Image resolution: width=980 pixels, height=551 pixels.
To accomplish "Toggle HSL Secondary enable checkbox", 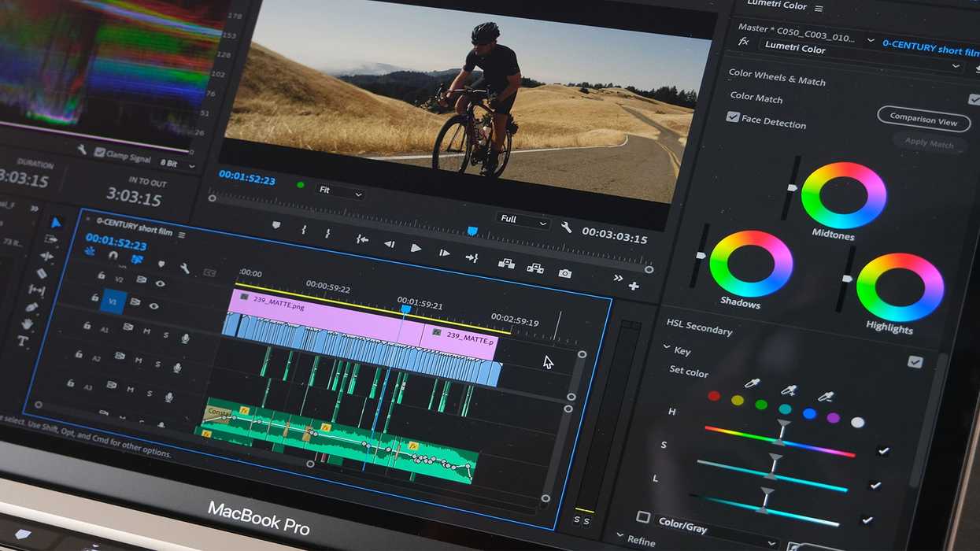I will (x=915, y=362).
